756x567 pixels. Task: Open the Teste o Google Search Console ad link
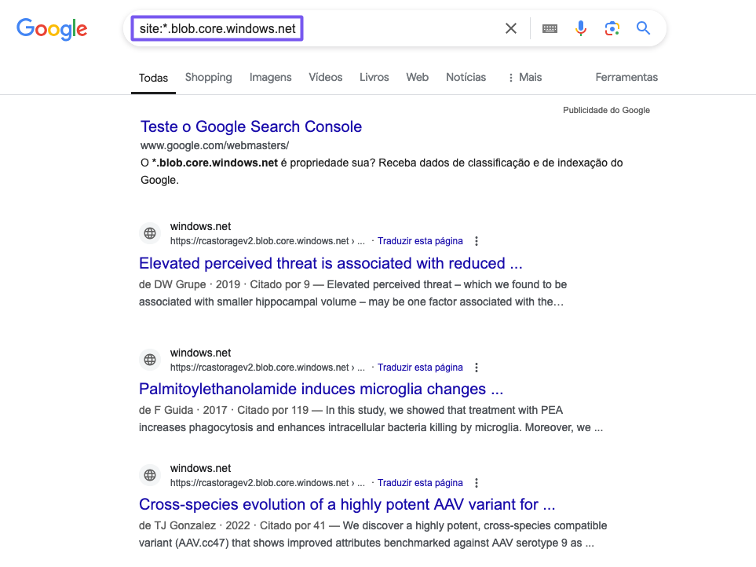point(250,126)
